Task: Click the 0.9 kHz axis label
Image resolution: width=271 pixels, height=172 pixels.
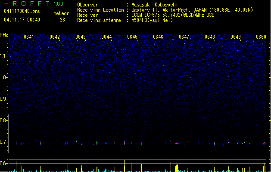Action: click(3, 99)
